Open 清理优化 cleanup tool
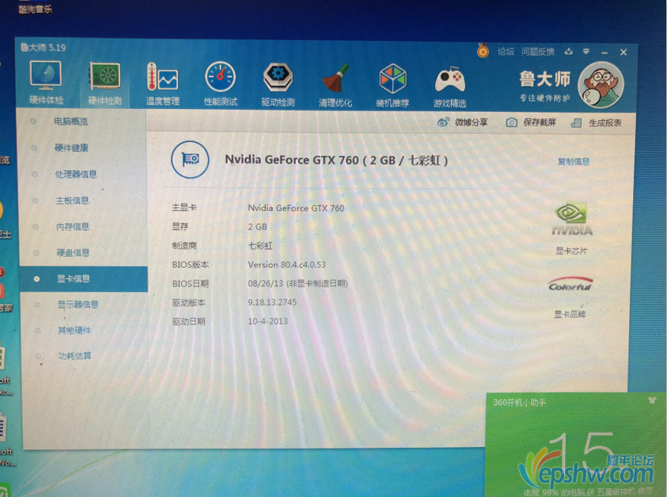Screen dimensions: 667x497 335,85
